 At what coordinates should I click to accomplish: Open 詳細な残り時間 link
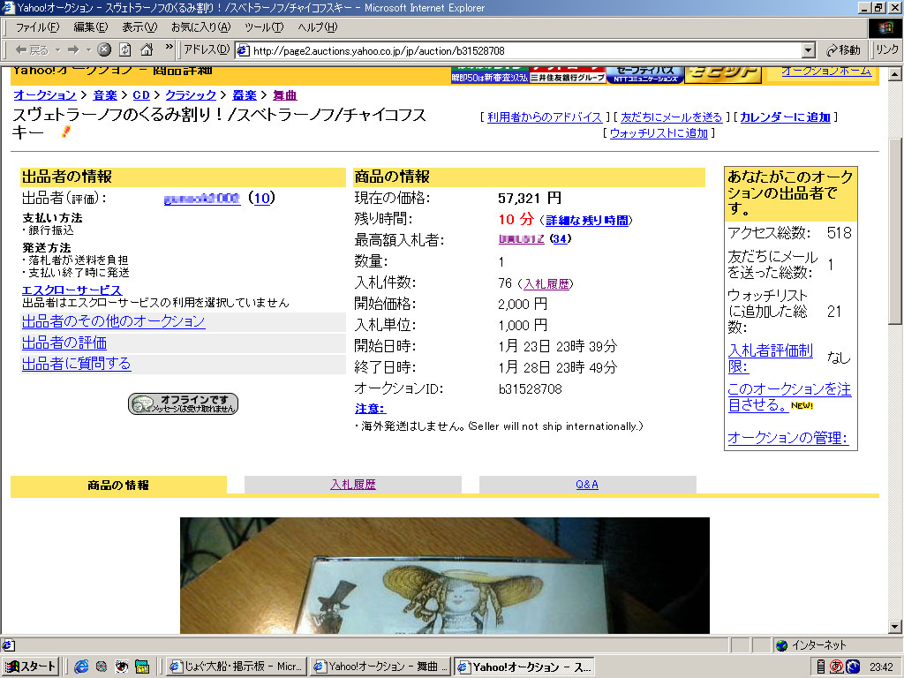(x=587, y=220)
